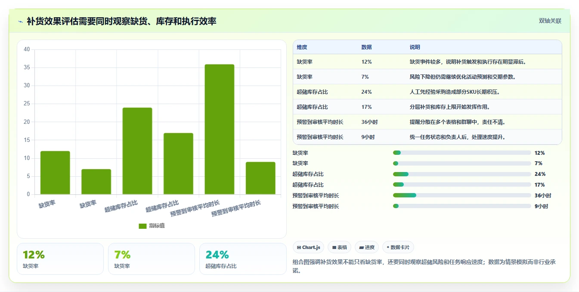Click the 36小时 progress bar

click(x=462, y=196)
